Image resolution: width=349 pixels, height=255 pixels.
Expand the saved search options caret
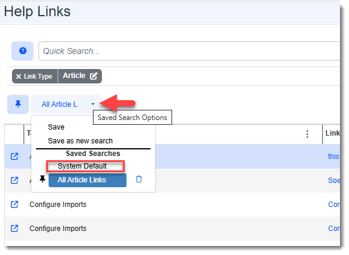93,104
